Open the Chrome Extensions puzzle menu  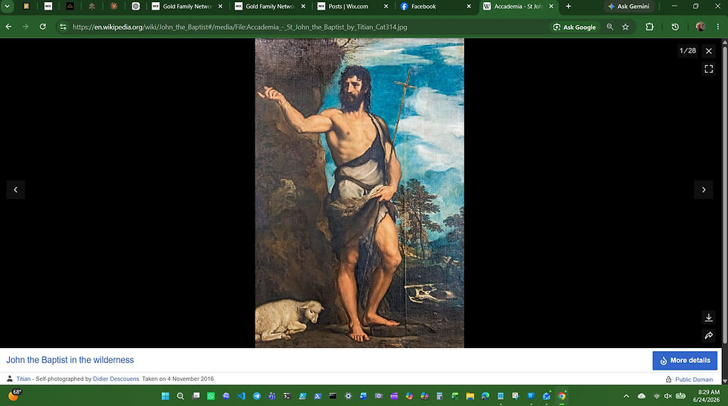(649, 27)
